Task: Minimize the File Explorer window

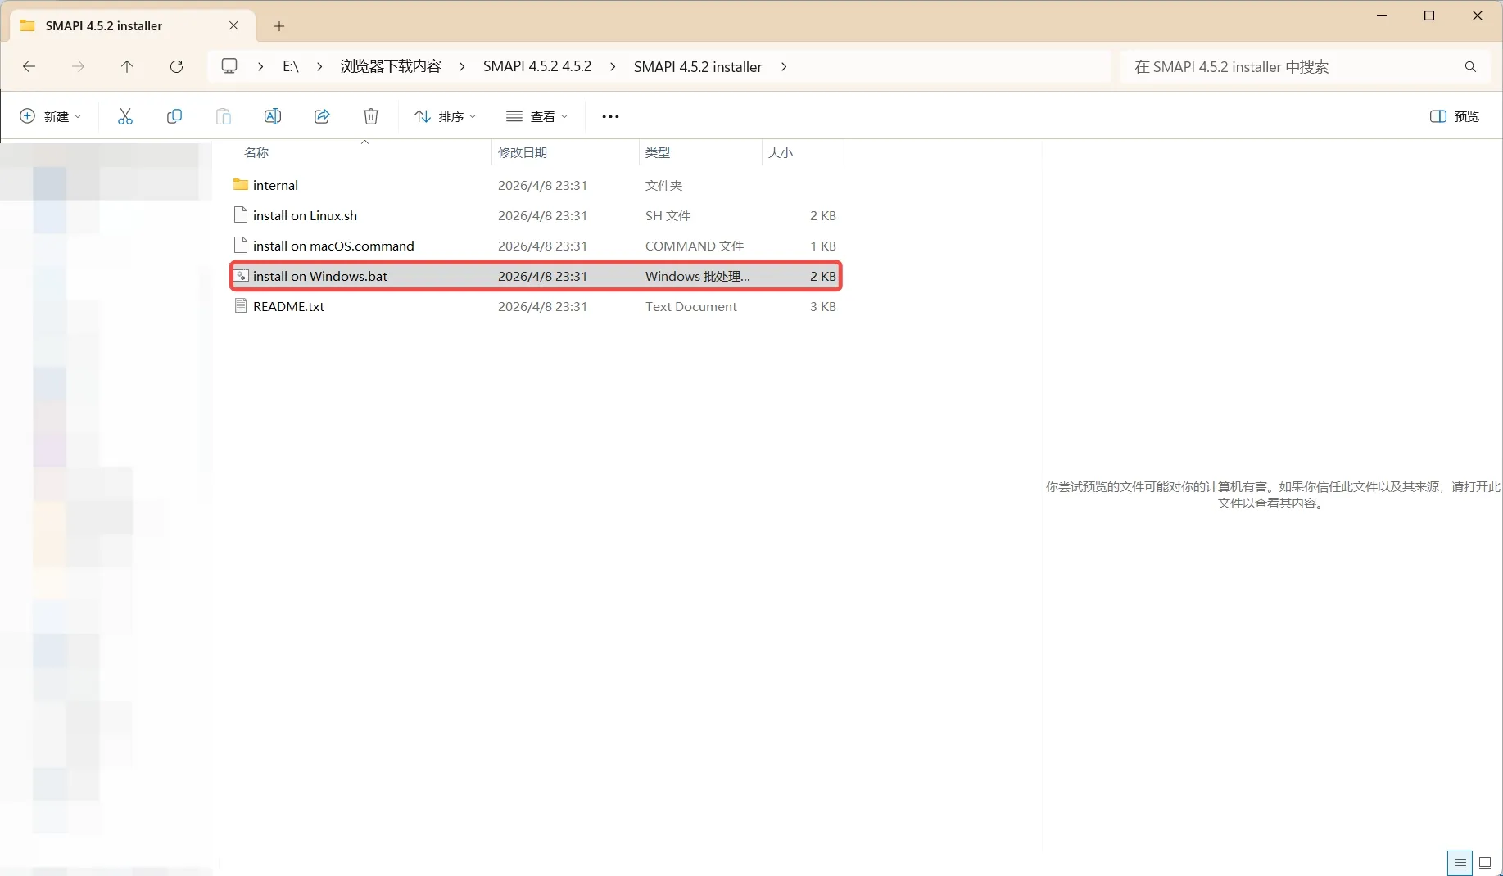Action: pos(1382,16)
